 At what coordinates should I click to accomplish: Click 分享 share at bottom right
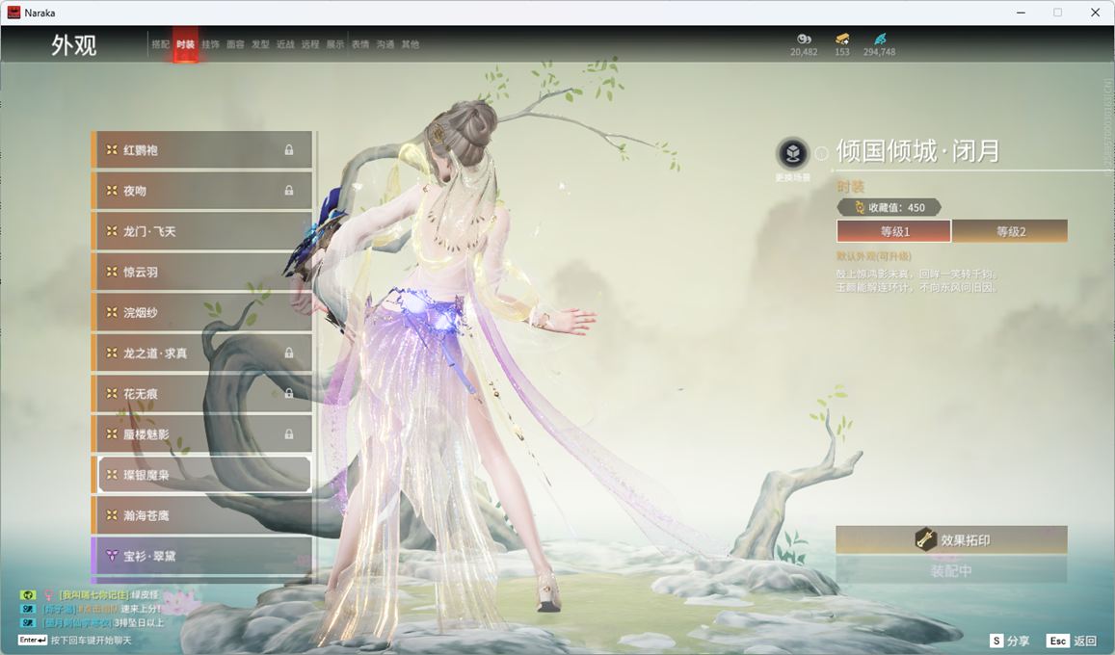[x=1019, y=641]
